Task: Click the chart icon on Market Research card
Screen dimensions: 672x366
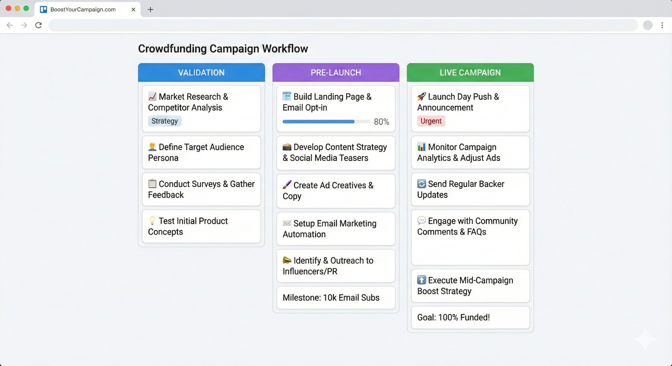Action: pyautogui.click(x=152, y=96)
